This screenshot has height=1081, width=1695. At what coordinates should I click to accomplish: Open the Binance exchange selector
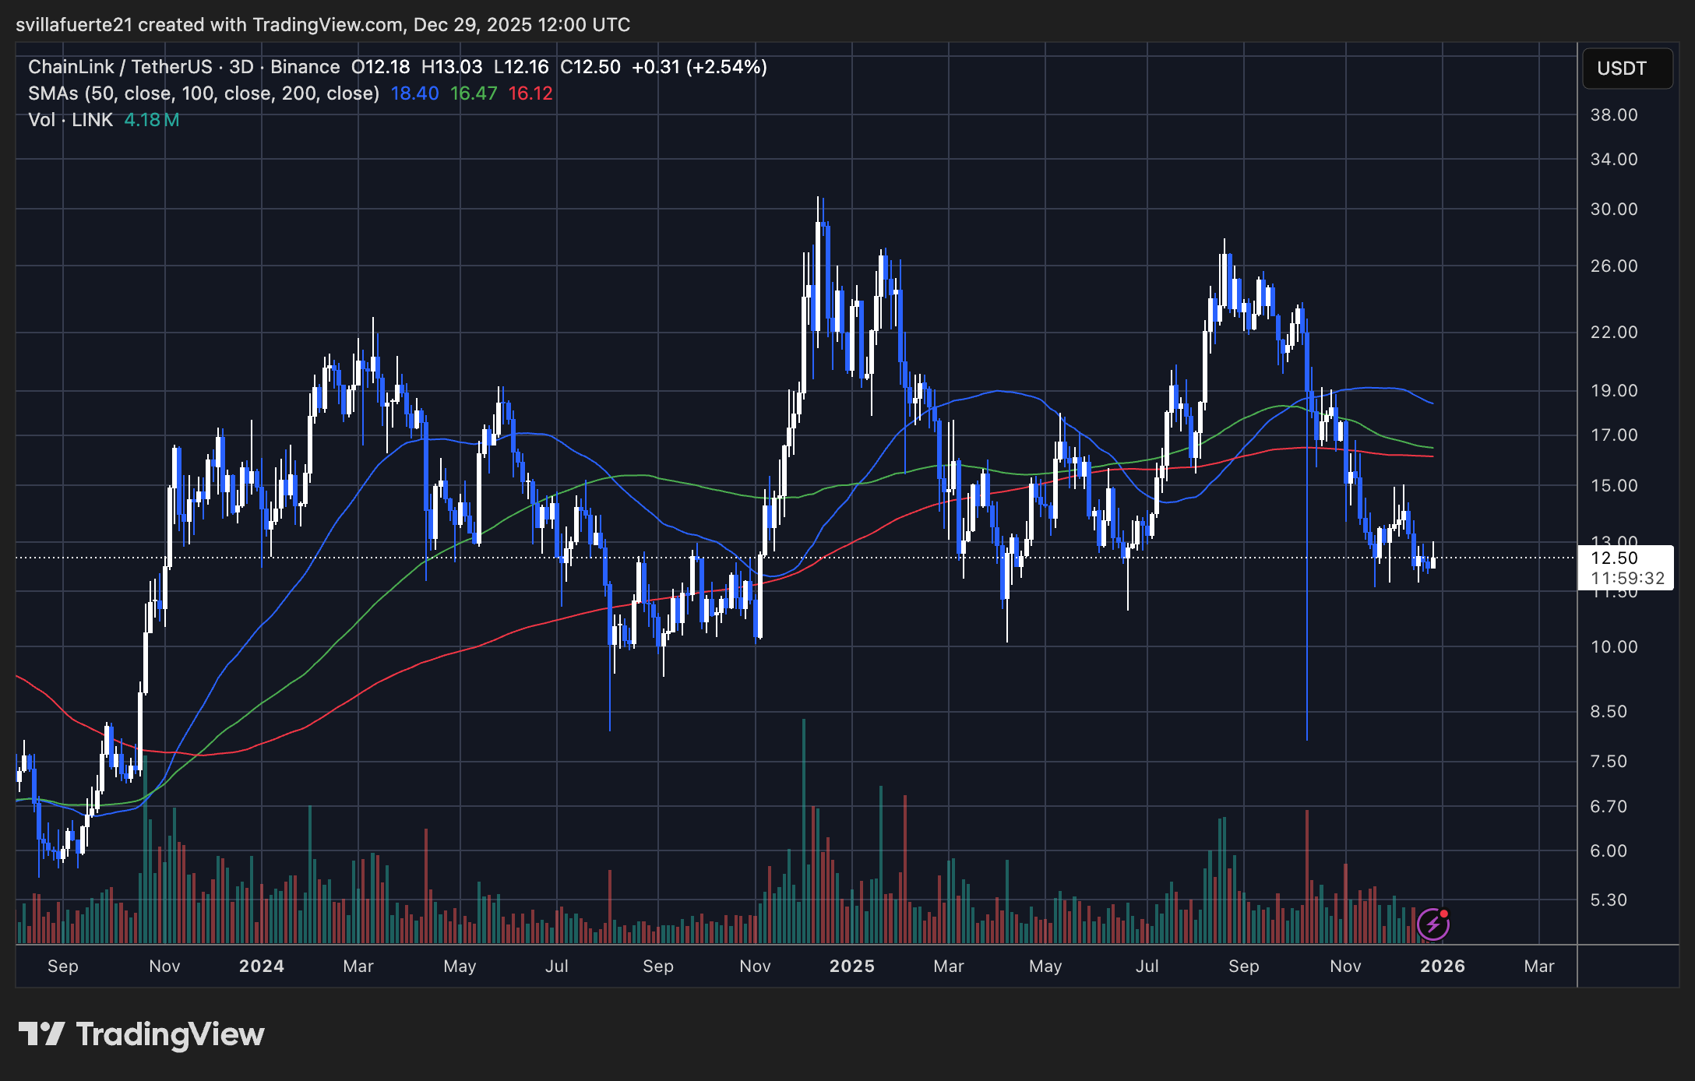[304, 67]
